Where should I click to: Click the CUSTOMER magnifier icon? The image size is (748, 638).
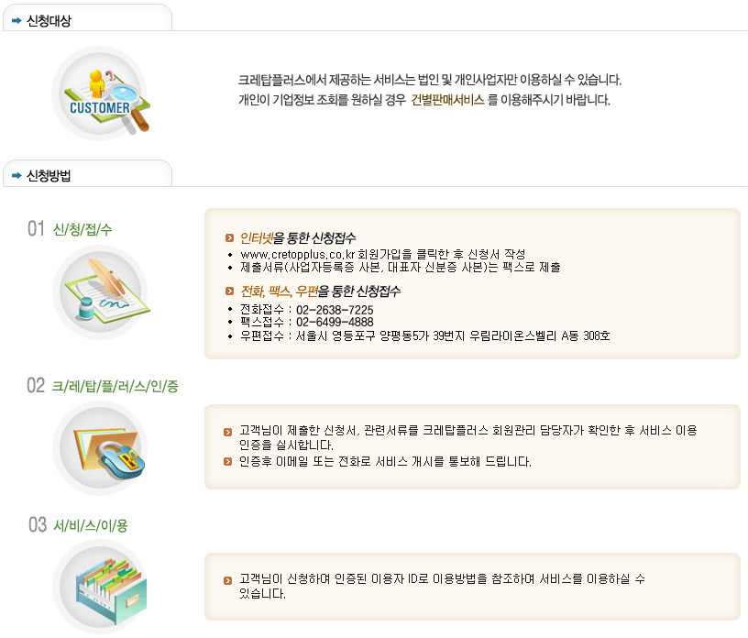click(x=101, y=94)
